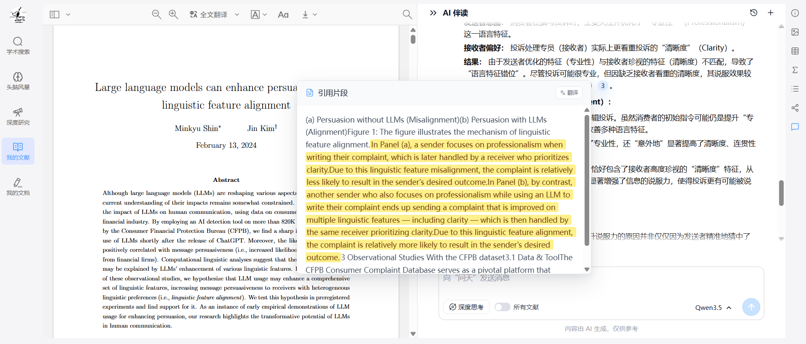
Task: Toggle the 所有文献 switch
Action: pyautogui.click(x=502, y=307)
